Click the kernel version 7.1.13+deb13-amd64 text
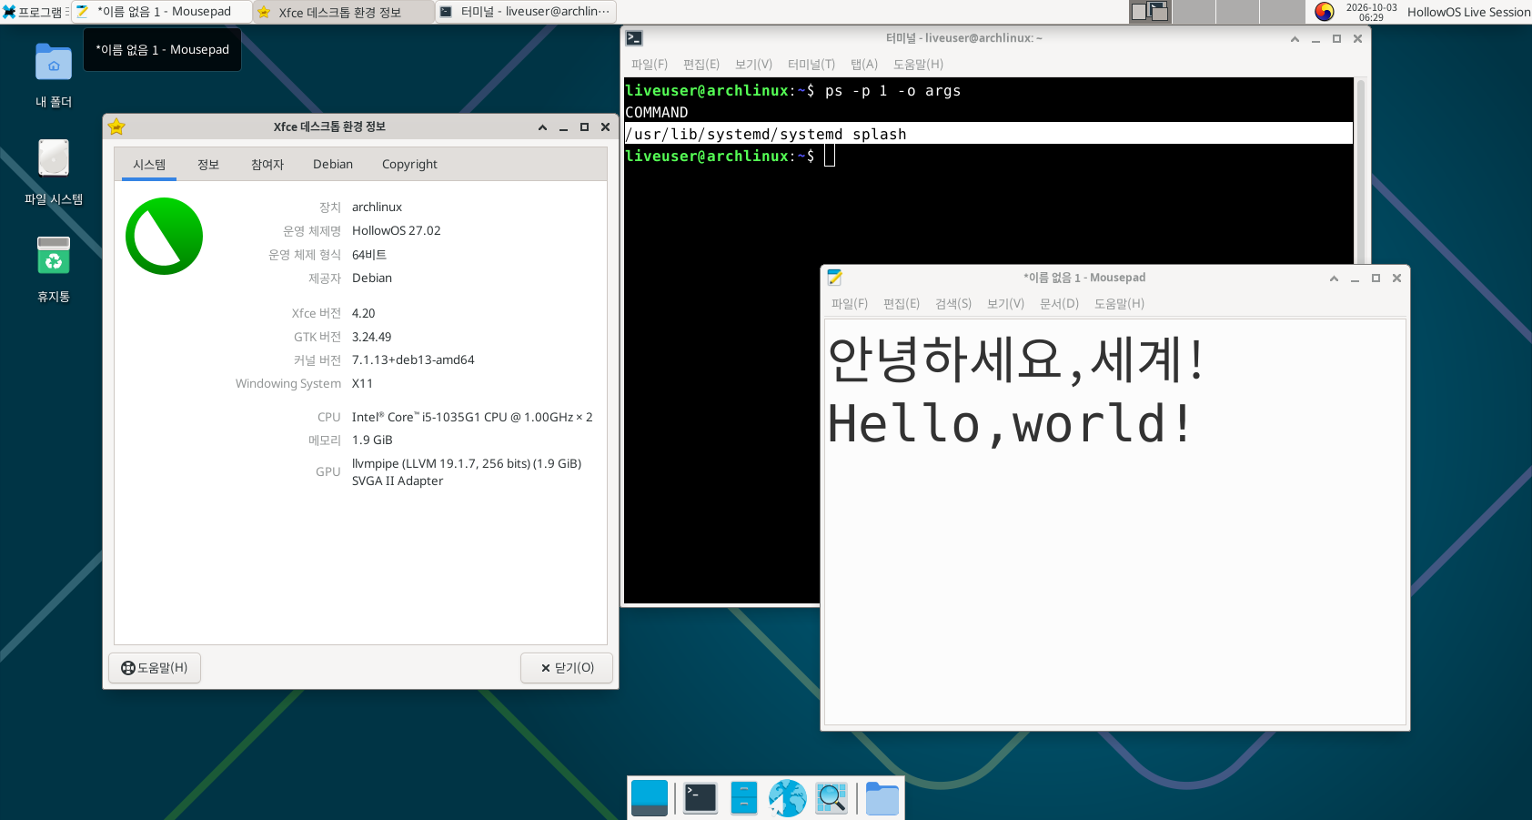The image size is (1532, 820). [x=413, y=360]
